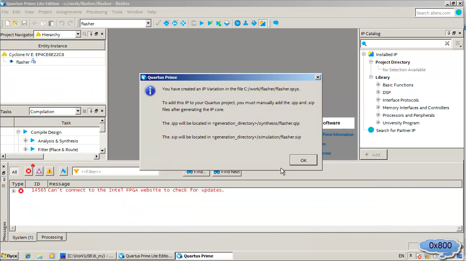This screenshot has height=261, width=466.
Task: Show error messages filter icon
Action: [x=29, y=171]
